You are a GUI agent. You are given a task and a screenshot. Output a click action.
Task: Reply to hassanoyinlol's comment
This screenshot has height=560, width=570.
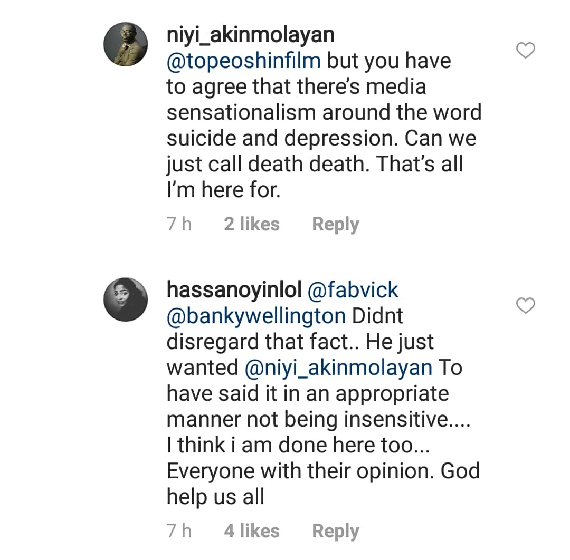click(336, 531)
